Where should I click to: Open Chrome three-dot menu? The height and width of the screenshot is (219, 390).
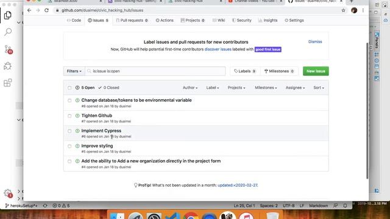coord(363,10)
